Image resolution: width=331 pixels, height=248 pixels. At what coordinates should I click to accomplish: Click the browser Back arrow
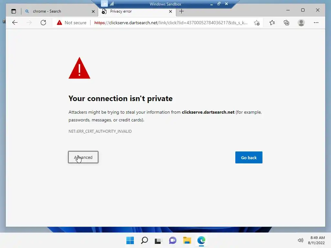15,23
